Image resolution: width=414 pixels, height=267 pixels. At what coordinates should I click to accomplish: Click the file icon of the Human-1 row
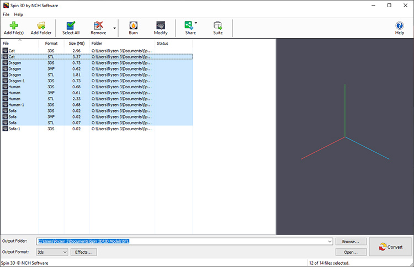point(6,104)
